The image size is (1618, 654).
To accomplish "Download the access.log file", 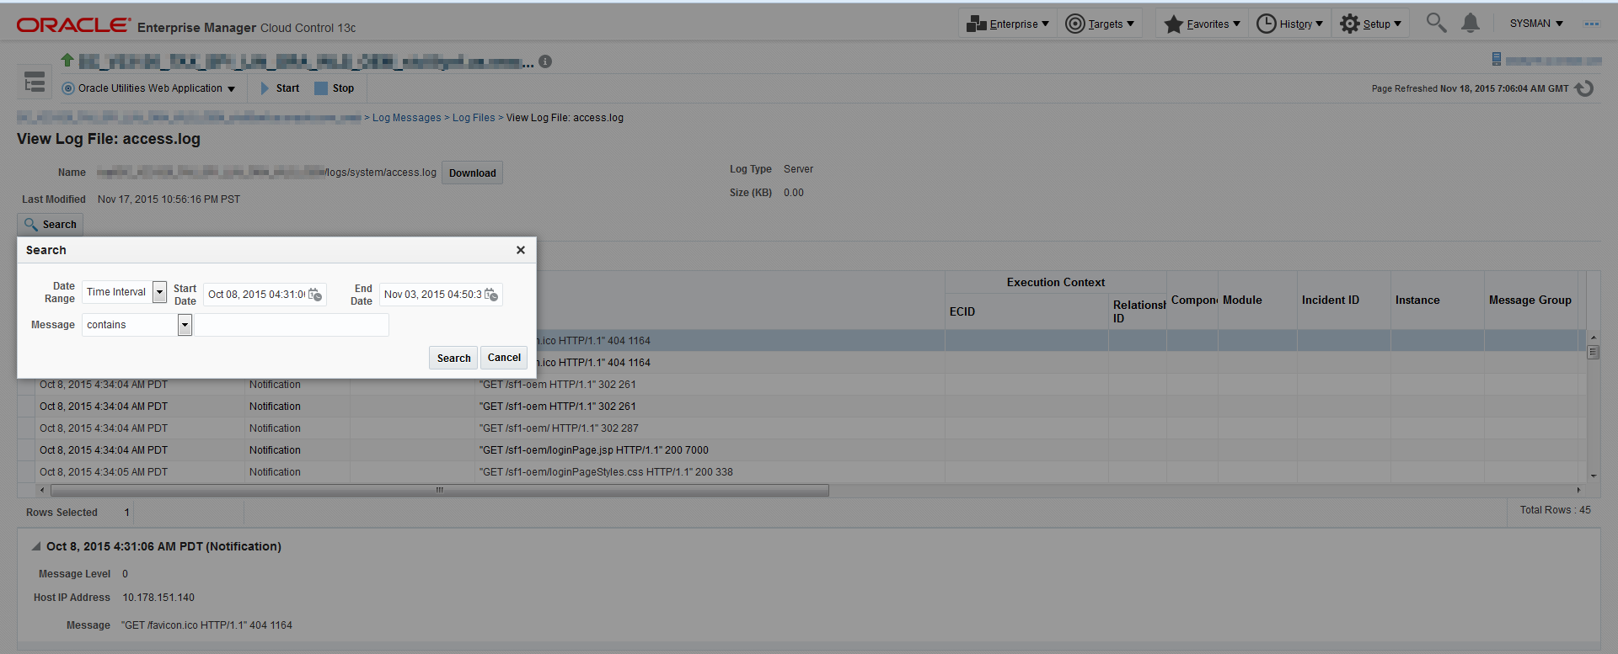I will tap(472, 173).
